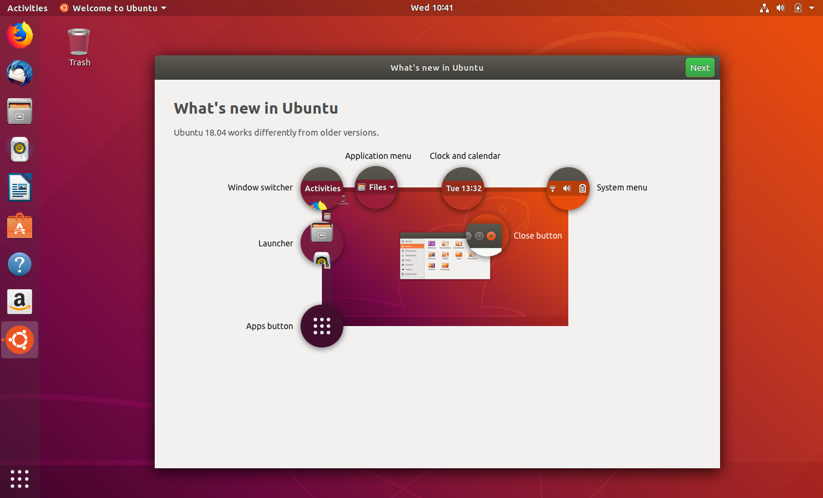The width and height of the screenshot is (823, 498).
Task: Click Activities in the top bar
Action: click(x=27, y=8)
